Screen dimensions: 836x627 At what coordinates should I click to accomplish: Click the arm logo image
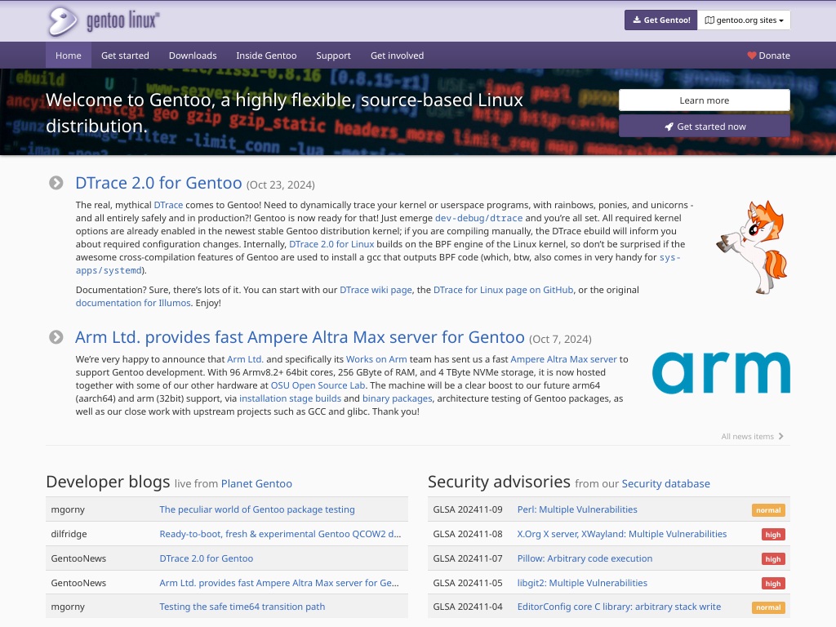coord(721,372)
